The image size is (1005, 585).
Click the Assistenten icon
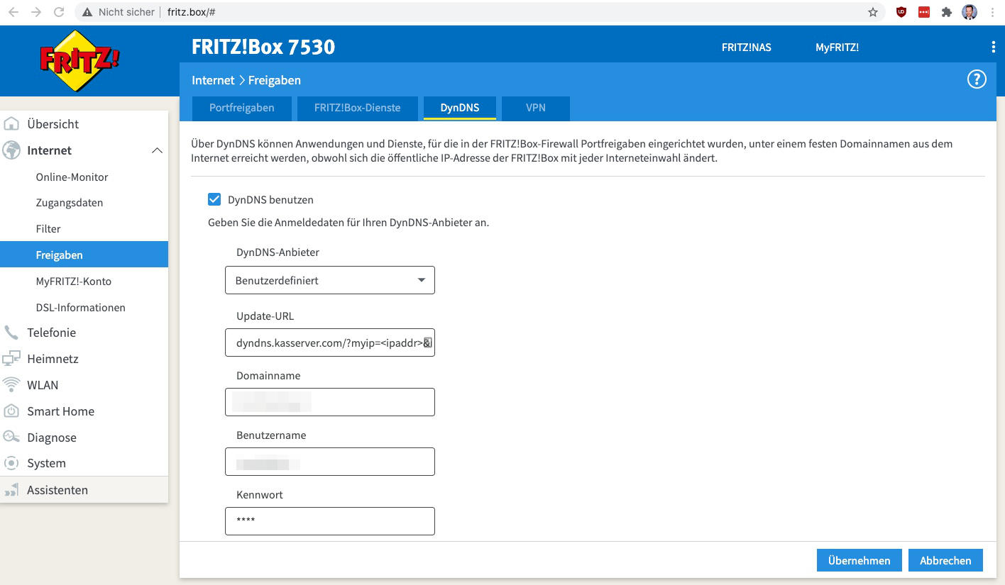pos(11,490)
